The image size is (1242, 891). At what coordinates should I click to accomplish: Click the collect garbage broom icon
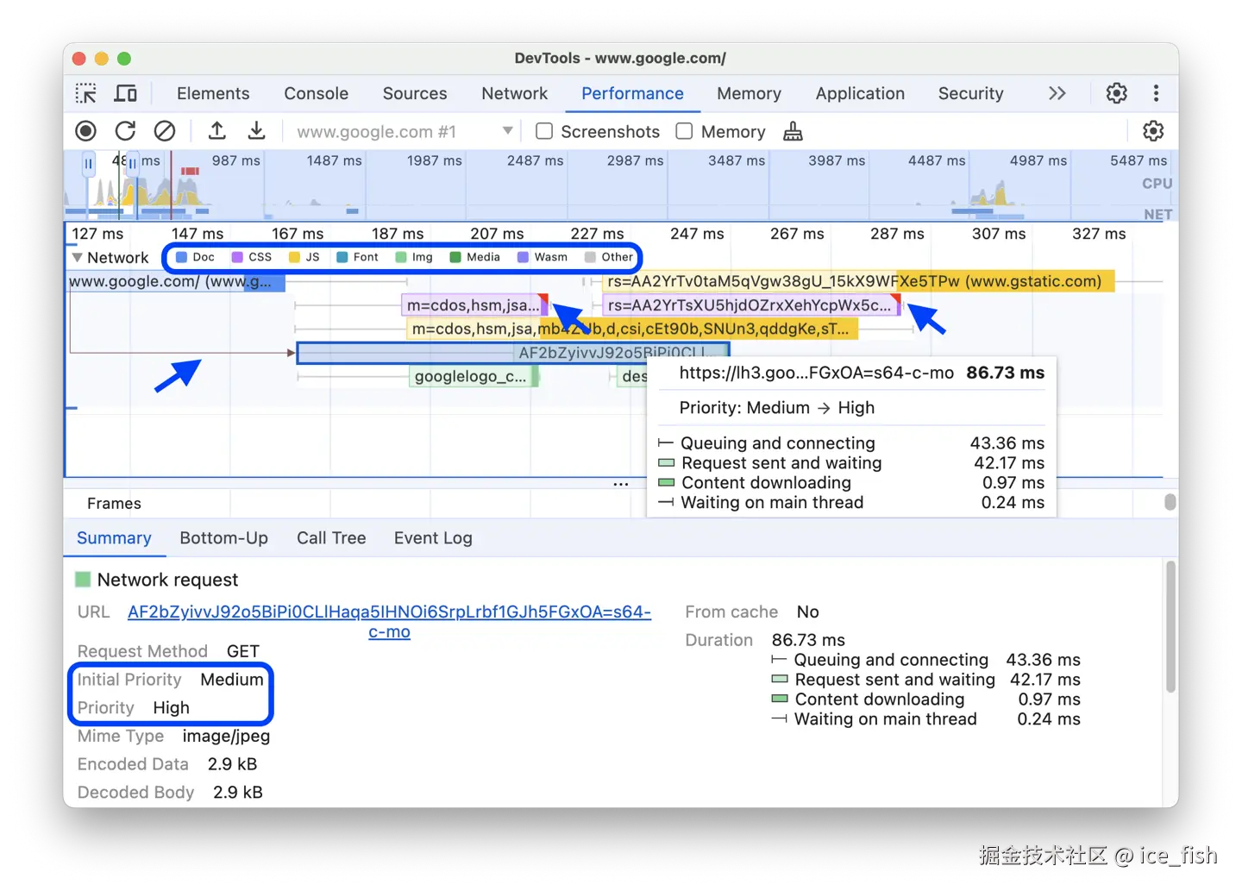pos(793,131)
